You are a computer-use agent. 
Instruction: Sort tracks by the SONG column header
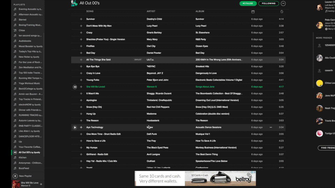click(90, 11)
